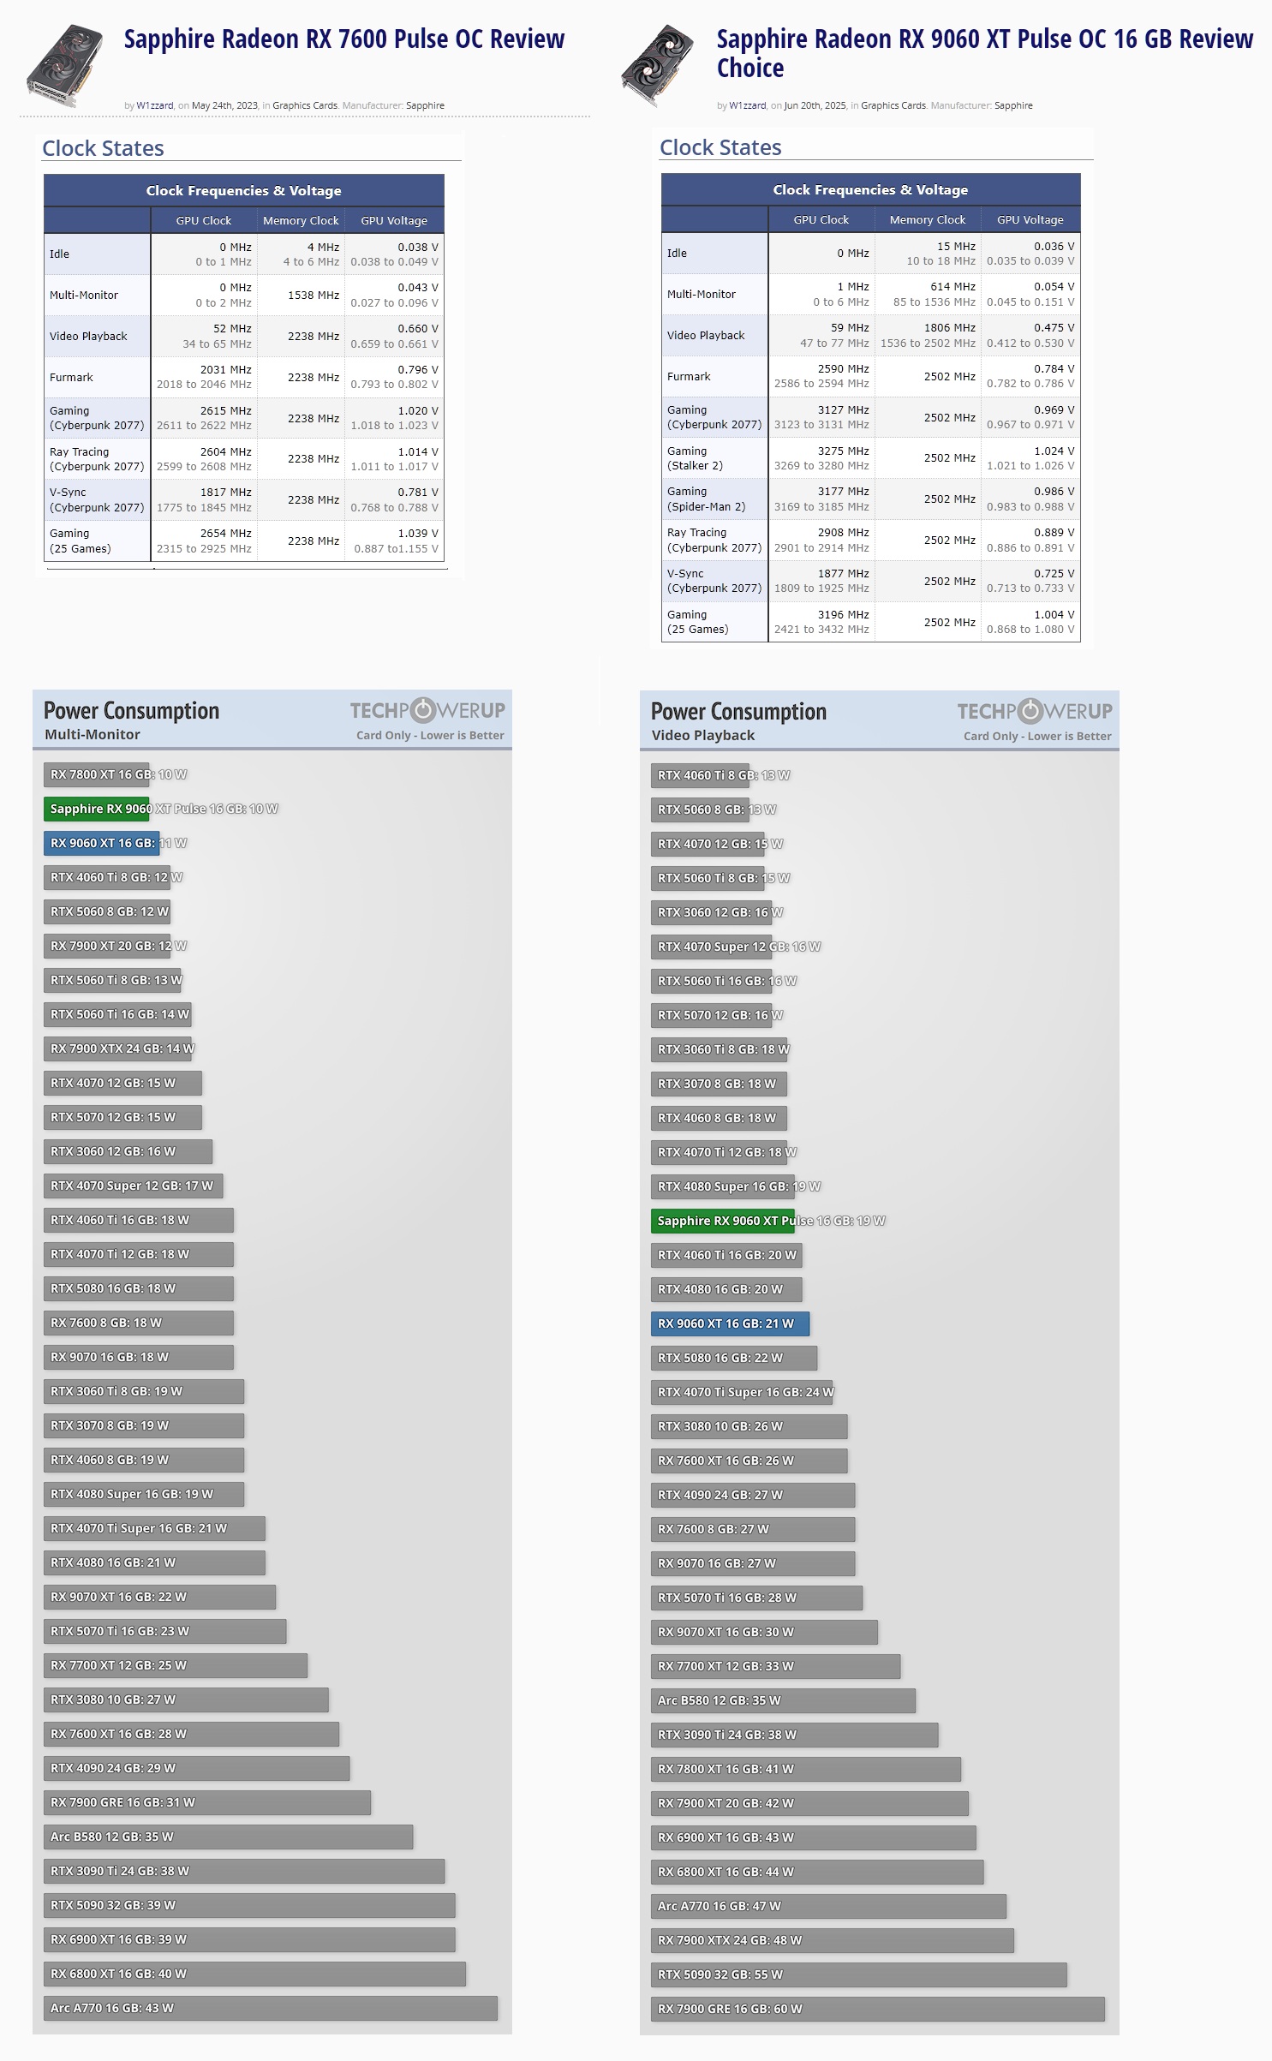
Task: Click RX 7900 GRE 16 GB: 31 W bar
Action: tap(207, 1802)
